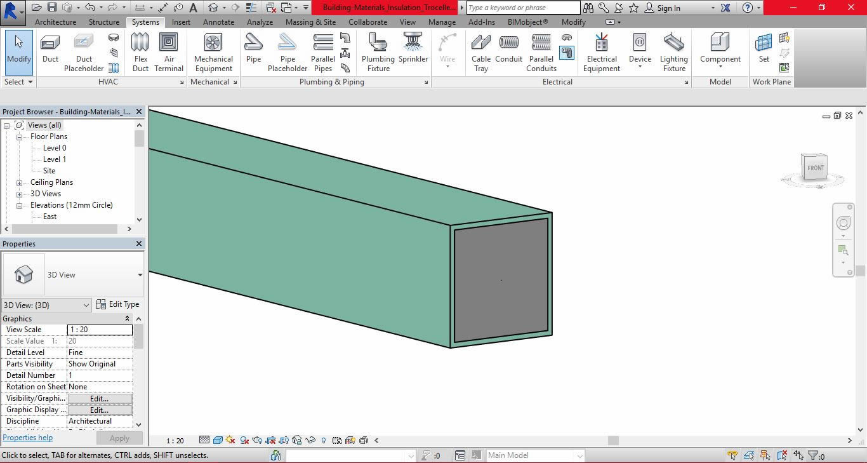Click the 1 : 20 view scale button

(175, 440)
